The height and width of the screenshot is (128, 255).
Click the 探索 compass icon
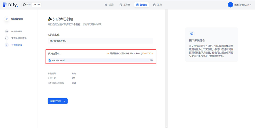click(x=106, y=5)
